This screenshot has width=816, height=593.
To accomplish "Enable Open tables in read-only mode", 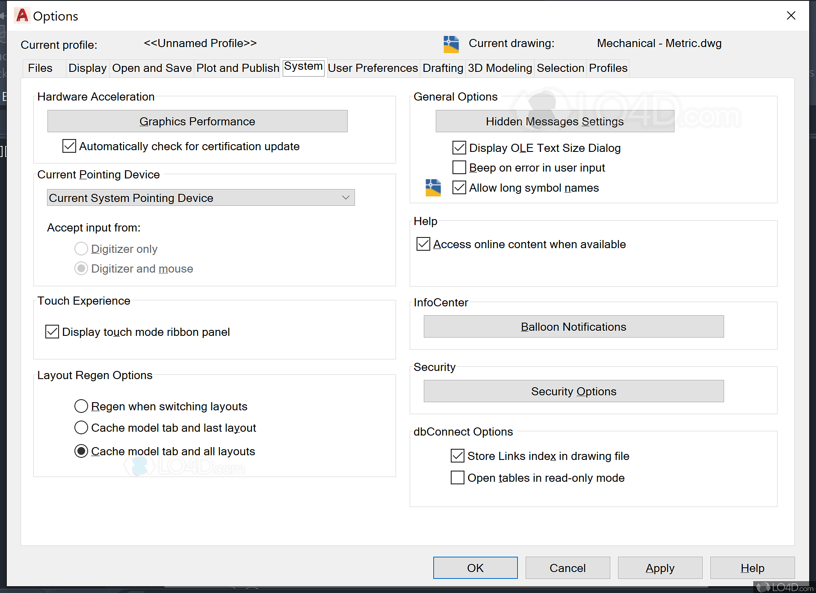I will coord(457,478).
